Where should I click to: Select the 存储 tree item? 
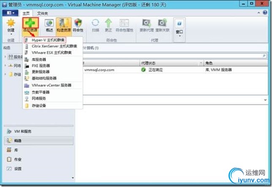click(x=15, y=74)
